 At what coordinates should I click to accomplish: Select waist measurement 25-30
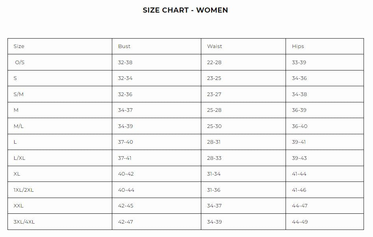point(214,126)
